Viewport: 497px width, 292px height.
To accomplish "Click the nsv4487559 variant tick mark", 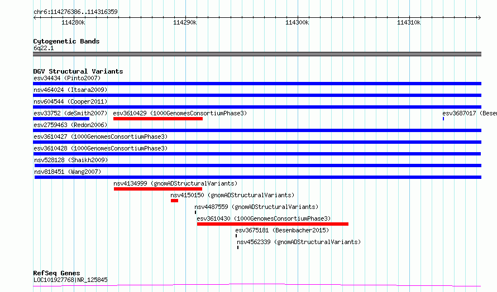I will [195, 212].
